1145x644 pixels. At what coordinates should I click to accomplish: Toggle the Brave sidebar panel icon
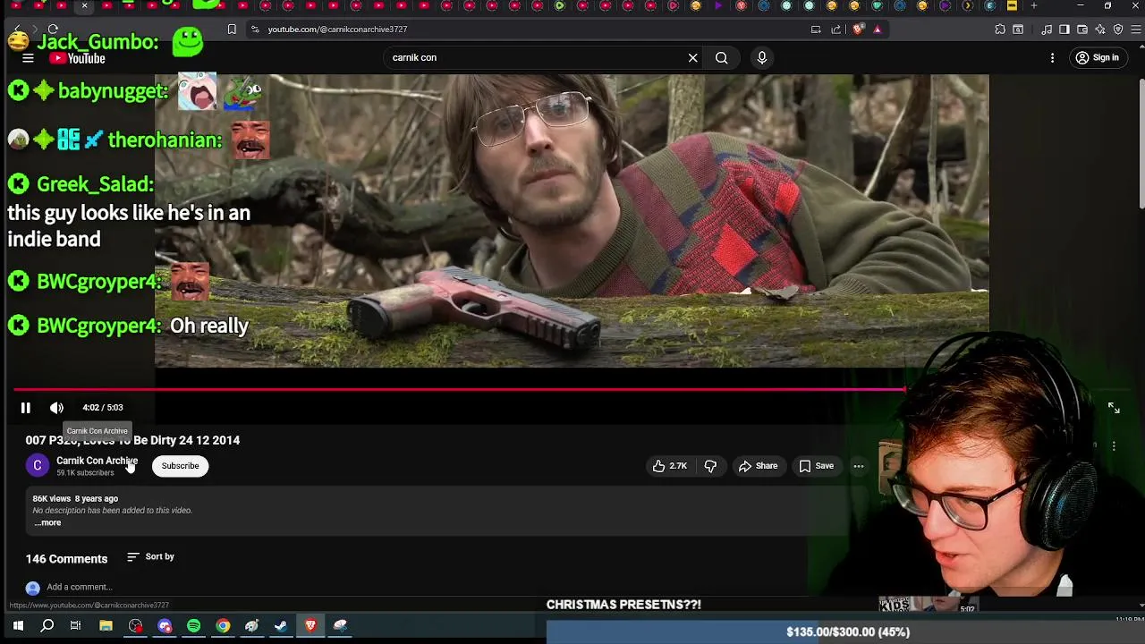pos(1064,30)
